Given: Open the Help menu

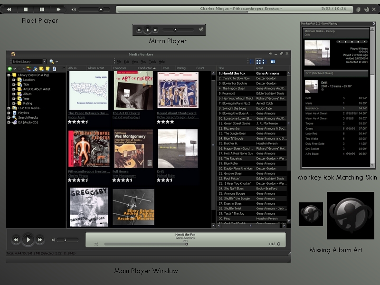Looking at the screenshot, I should 161,62.
